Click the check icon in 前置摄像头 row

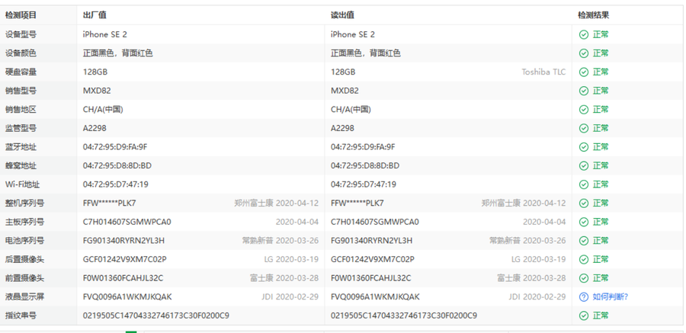(x=583, y=278)
